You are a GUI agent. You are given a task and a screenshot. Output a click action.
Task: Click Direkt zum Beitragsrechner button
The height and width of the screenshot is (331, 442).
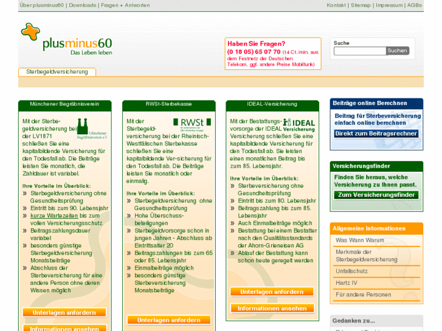point(376,134)
